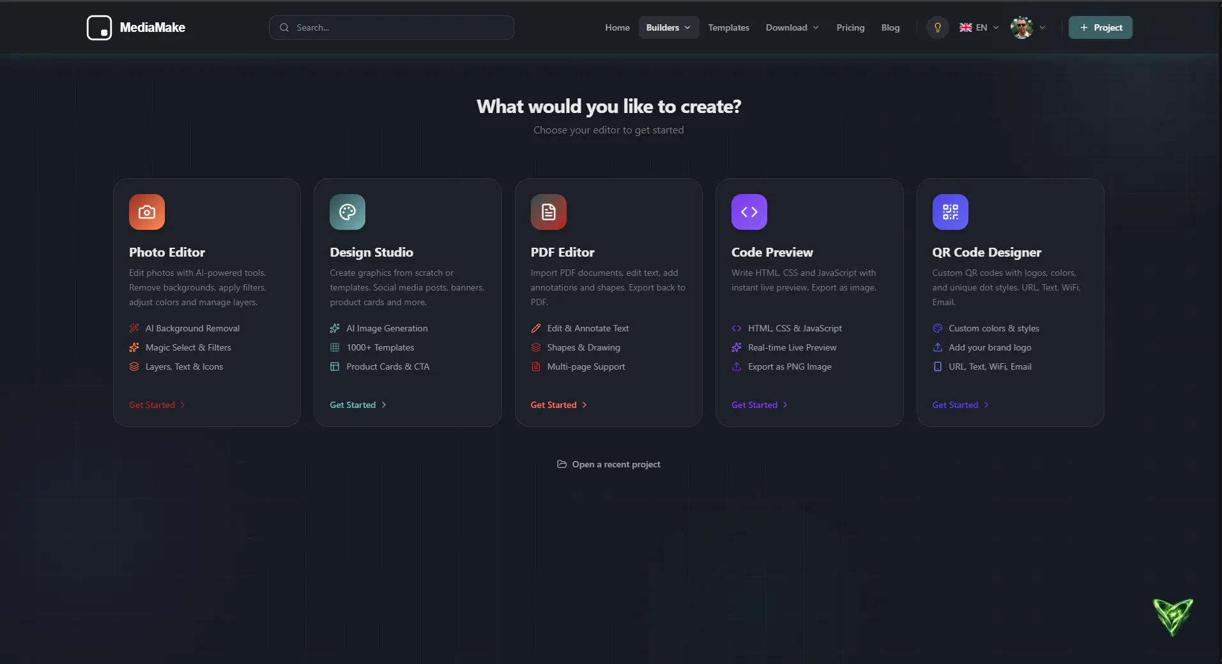The image size is (1222, 664).
Task: Open the green floating assistant widget
Action: click(x=1173, y=616)
